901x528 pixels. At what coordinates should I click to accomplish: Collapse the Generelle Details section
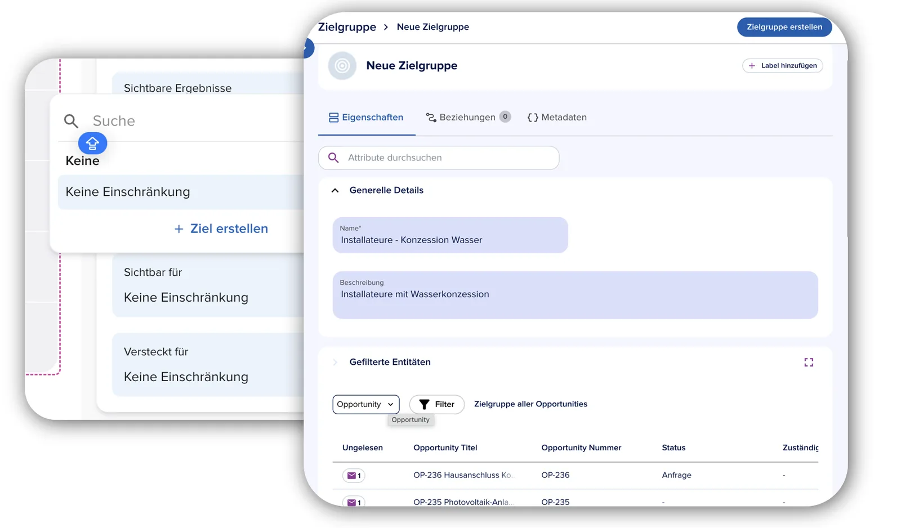[x=335, y=191]
